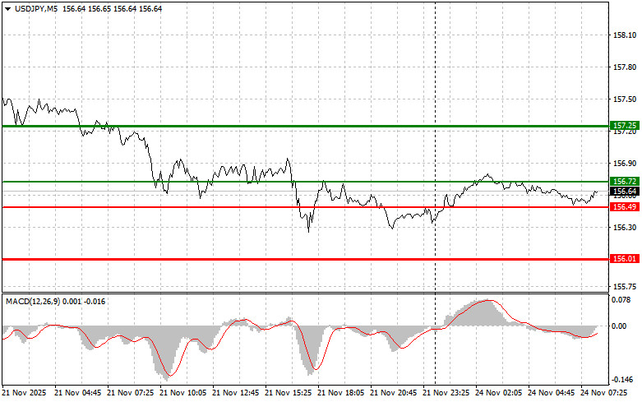Click the 158.10 value on price axis
Image resolution: width=642 pixels, height=402 pixels.
coord(625,35)
